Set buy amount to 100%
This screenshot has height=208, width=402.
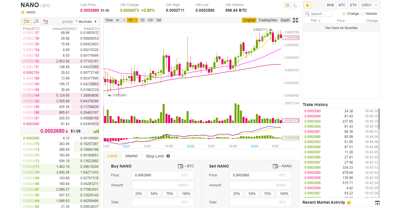[x=186, y=194]
